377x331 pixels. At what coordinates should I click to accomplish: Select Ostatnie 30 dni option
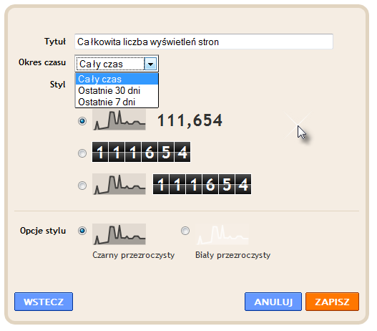coord(117,90)
